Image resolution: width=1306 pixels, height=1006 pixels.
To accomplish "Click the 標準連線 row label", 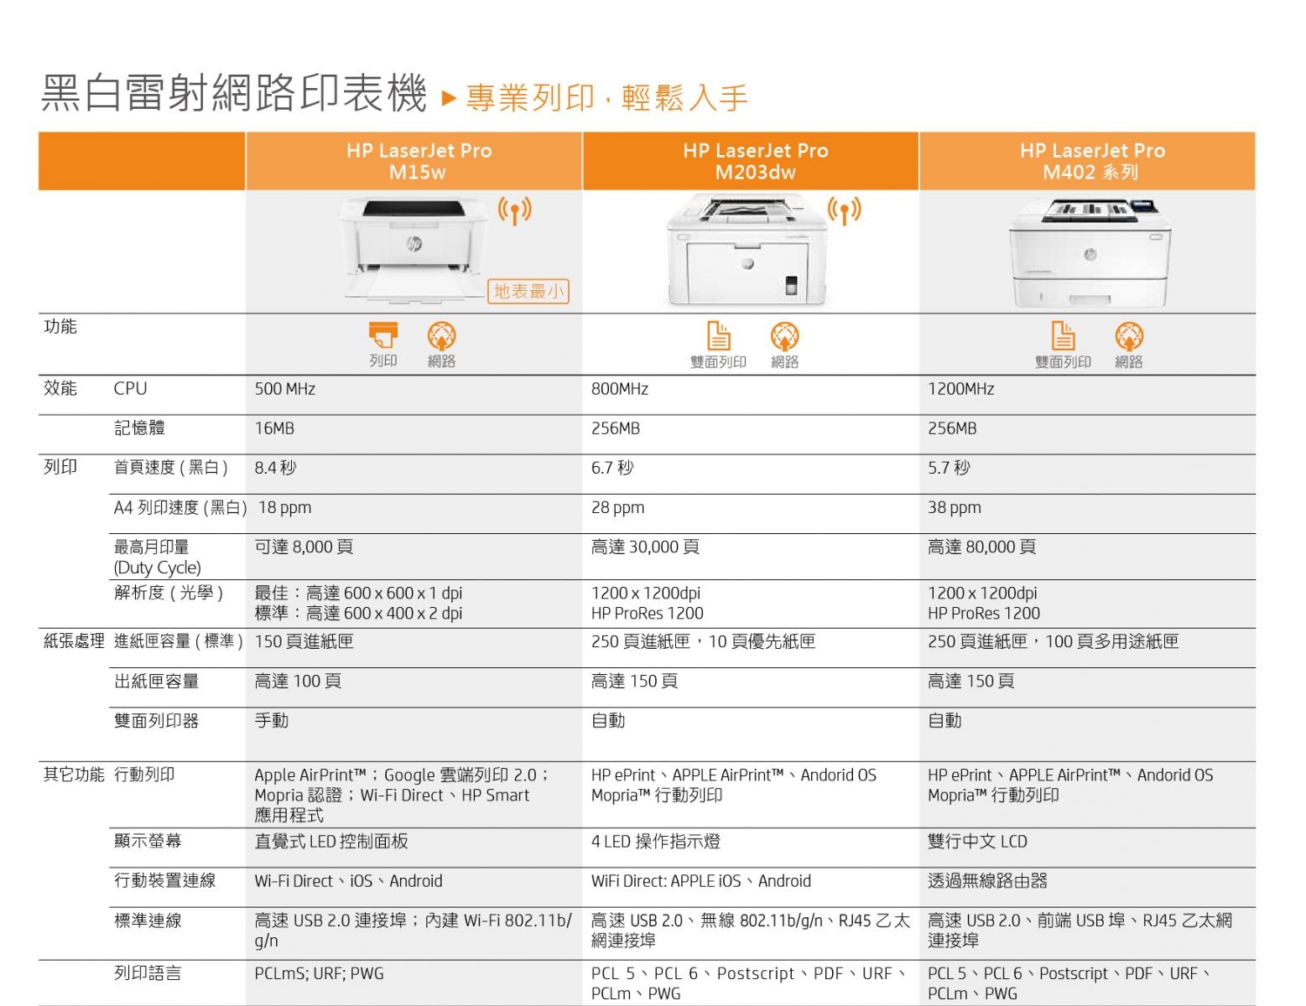I will tap(148, 920).
